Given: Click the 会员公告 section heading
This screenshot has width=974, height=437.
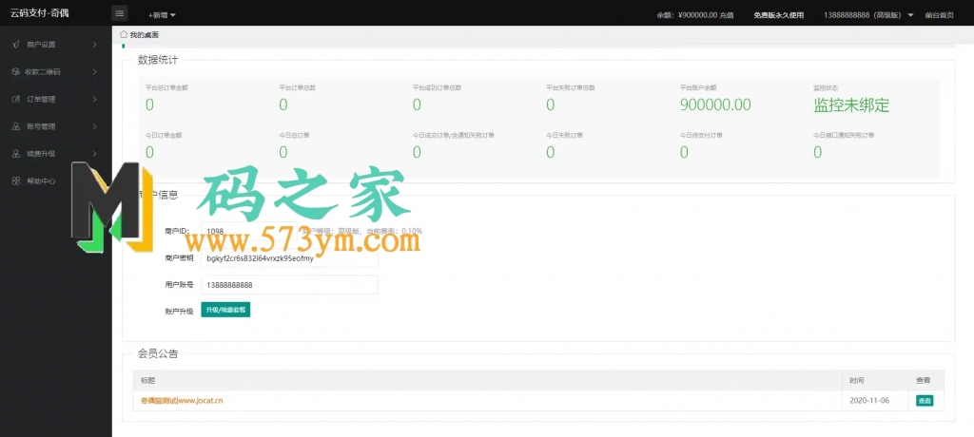Looking at the screenshot, I should coord(158,354).
